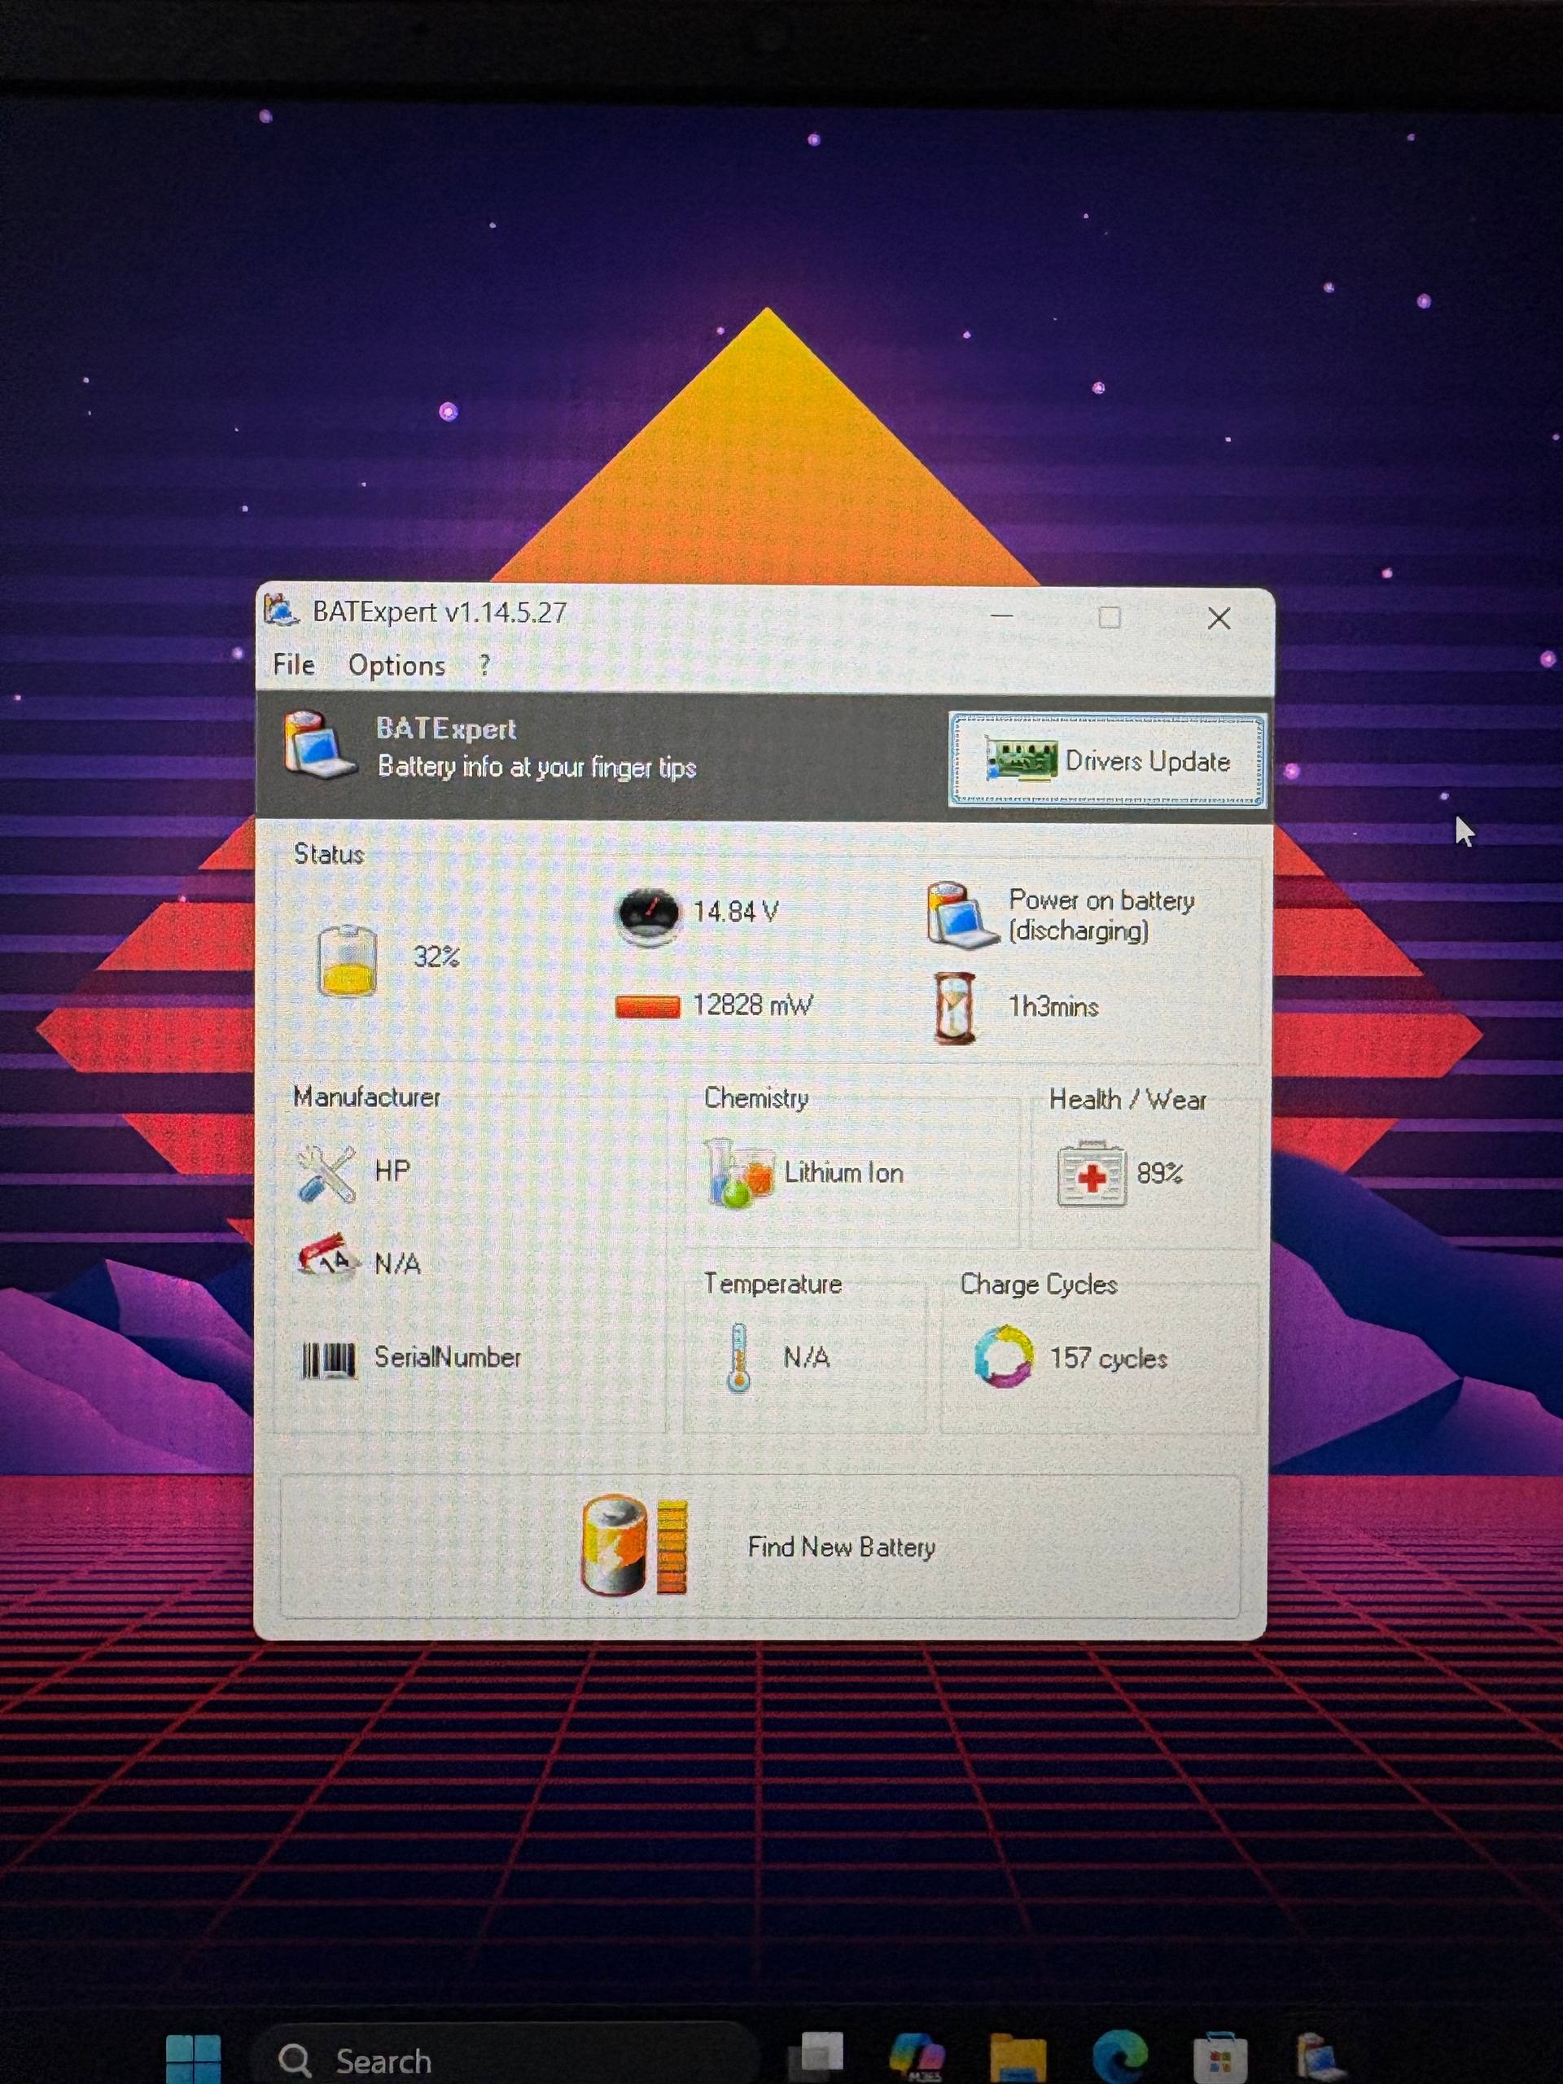Click the battery icon on Find New Battery
This screenshot has height=2084, width=1563.
634,1545
